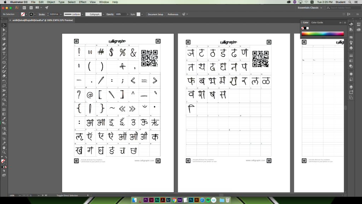Screen dimensions: 362x204
Task: Open the Window menu
Action: point(104,2)
